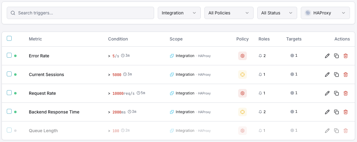This screenshot has width=357, height=142.
Task: Edit the Queue Length trigger
Action: tap(327, 131)
